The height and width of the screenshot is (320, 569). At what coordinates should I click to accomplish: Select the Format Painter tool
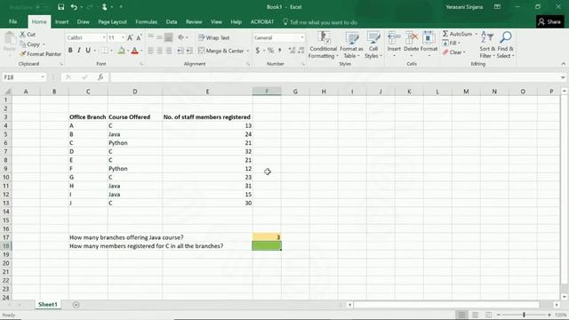pyautogui.click(x=40, y=54)
